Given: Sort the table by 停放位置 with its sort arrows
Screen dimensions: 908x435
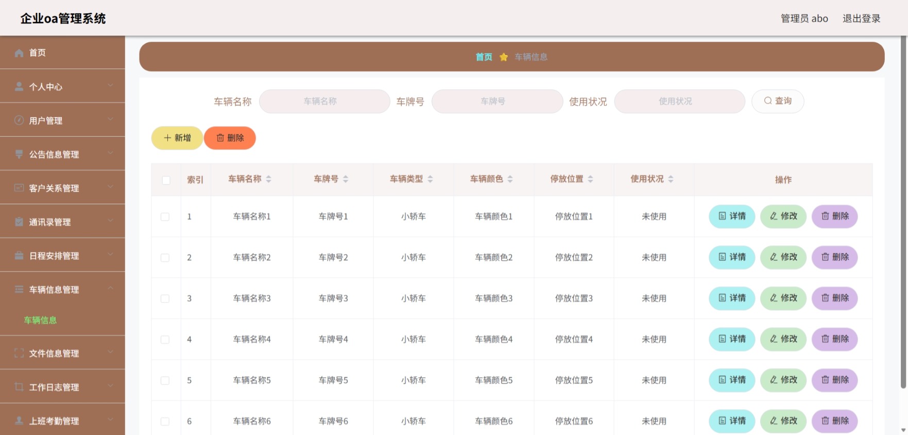Looking at the screenshot, I should coord(590,179).
